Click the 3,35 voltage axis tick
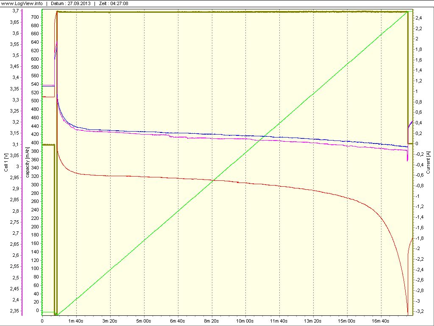 point(14,89)
